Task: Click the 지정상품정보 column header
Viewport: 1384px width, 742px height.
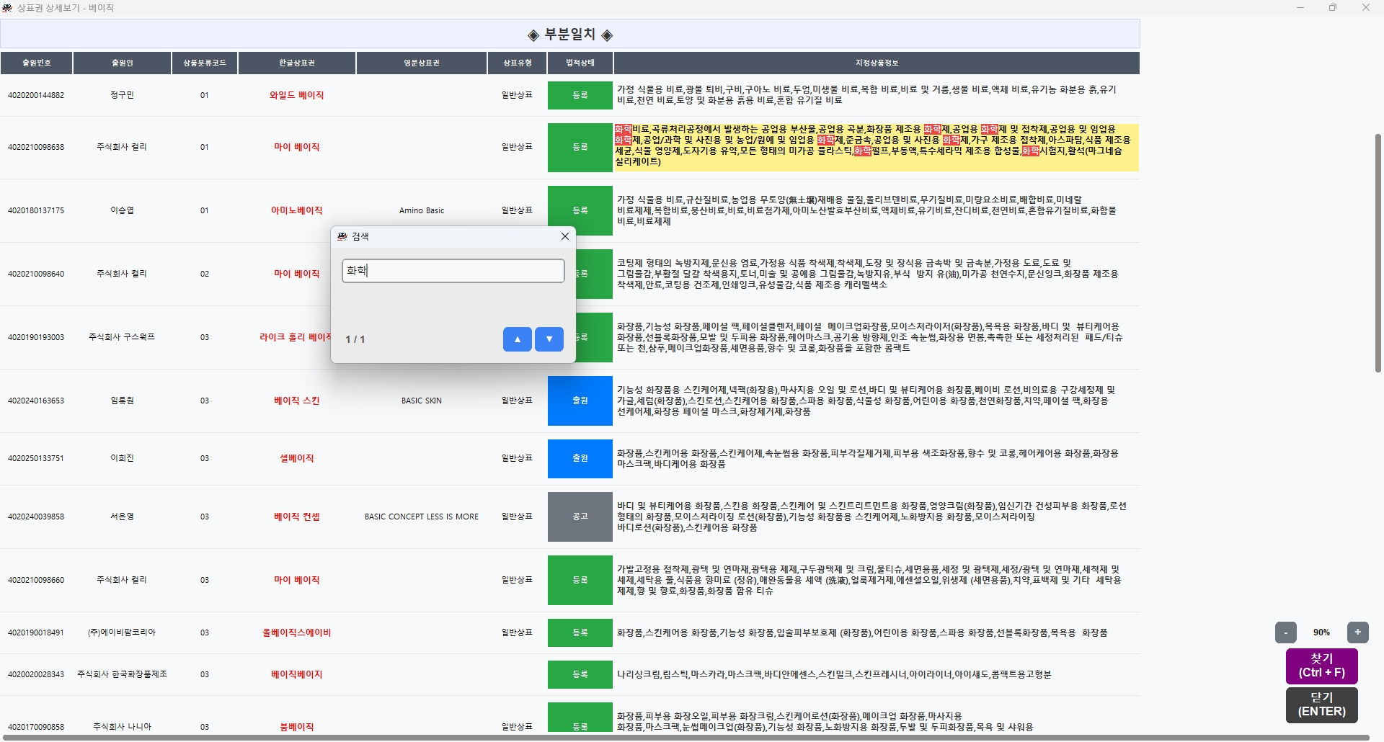Action: coord(876,63)
